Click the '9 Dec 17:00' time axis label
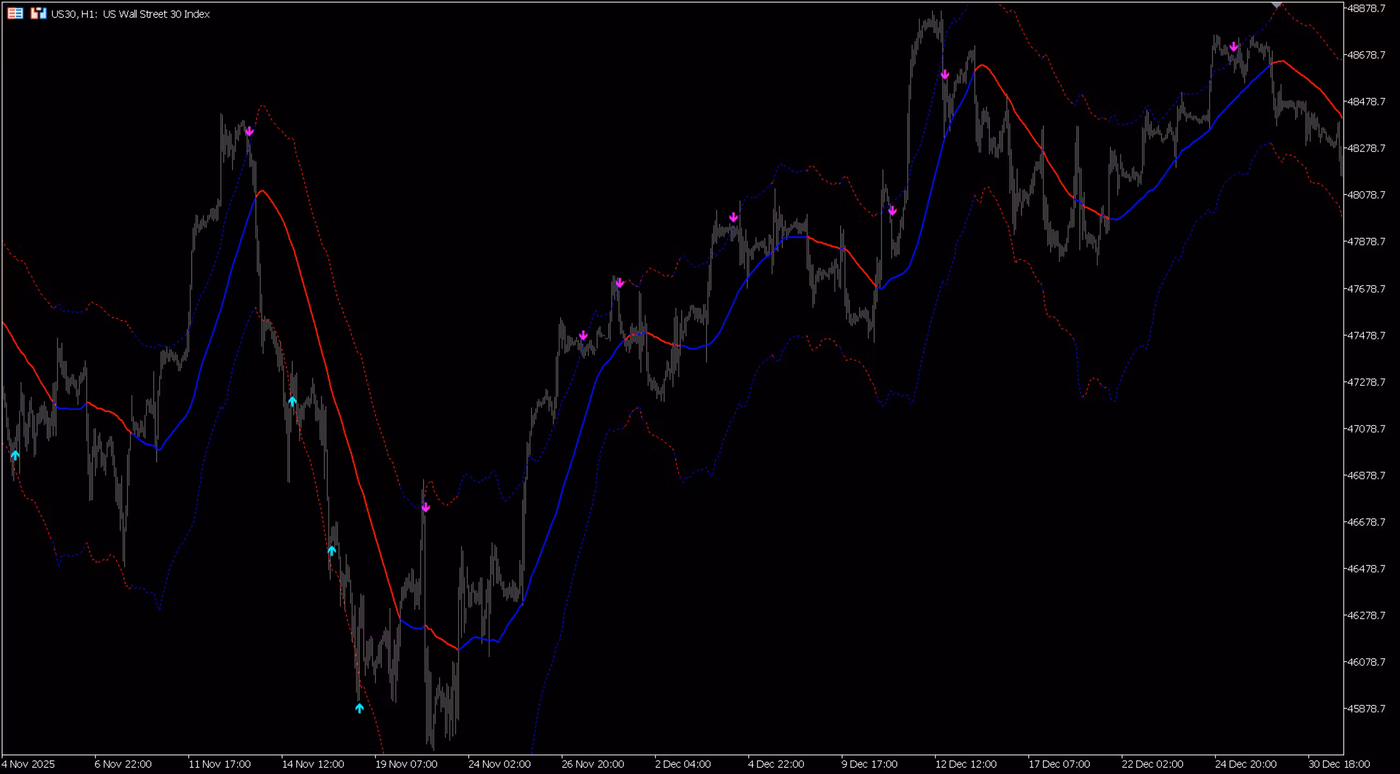1400x774 pixels. (870, 764)
